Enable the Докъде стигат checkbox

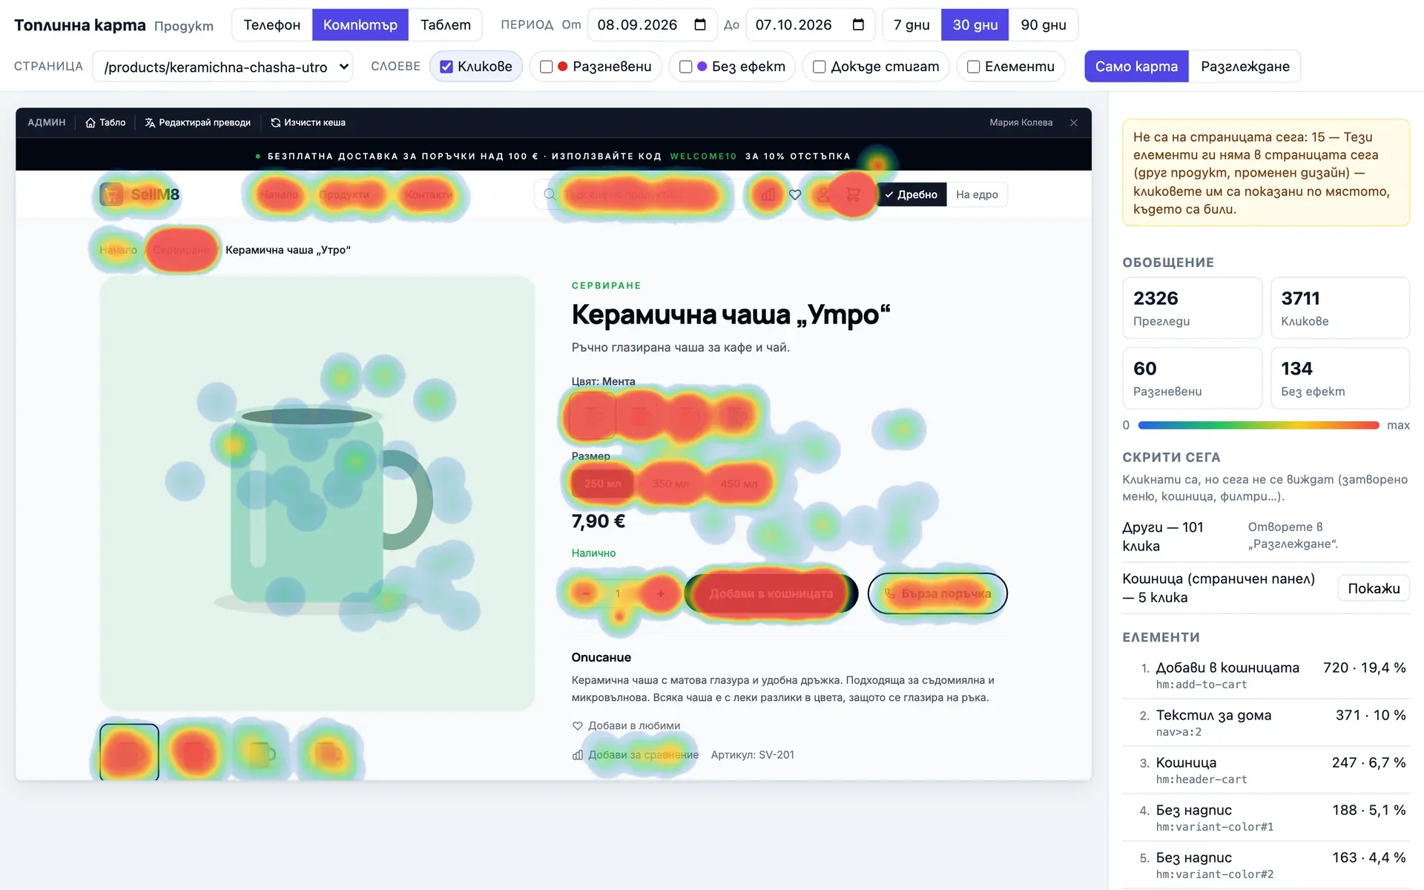coord(820,67)
